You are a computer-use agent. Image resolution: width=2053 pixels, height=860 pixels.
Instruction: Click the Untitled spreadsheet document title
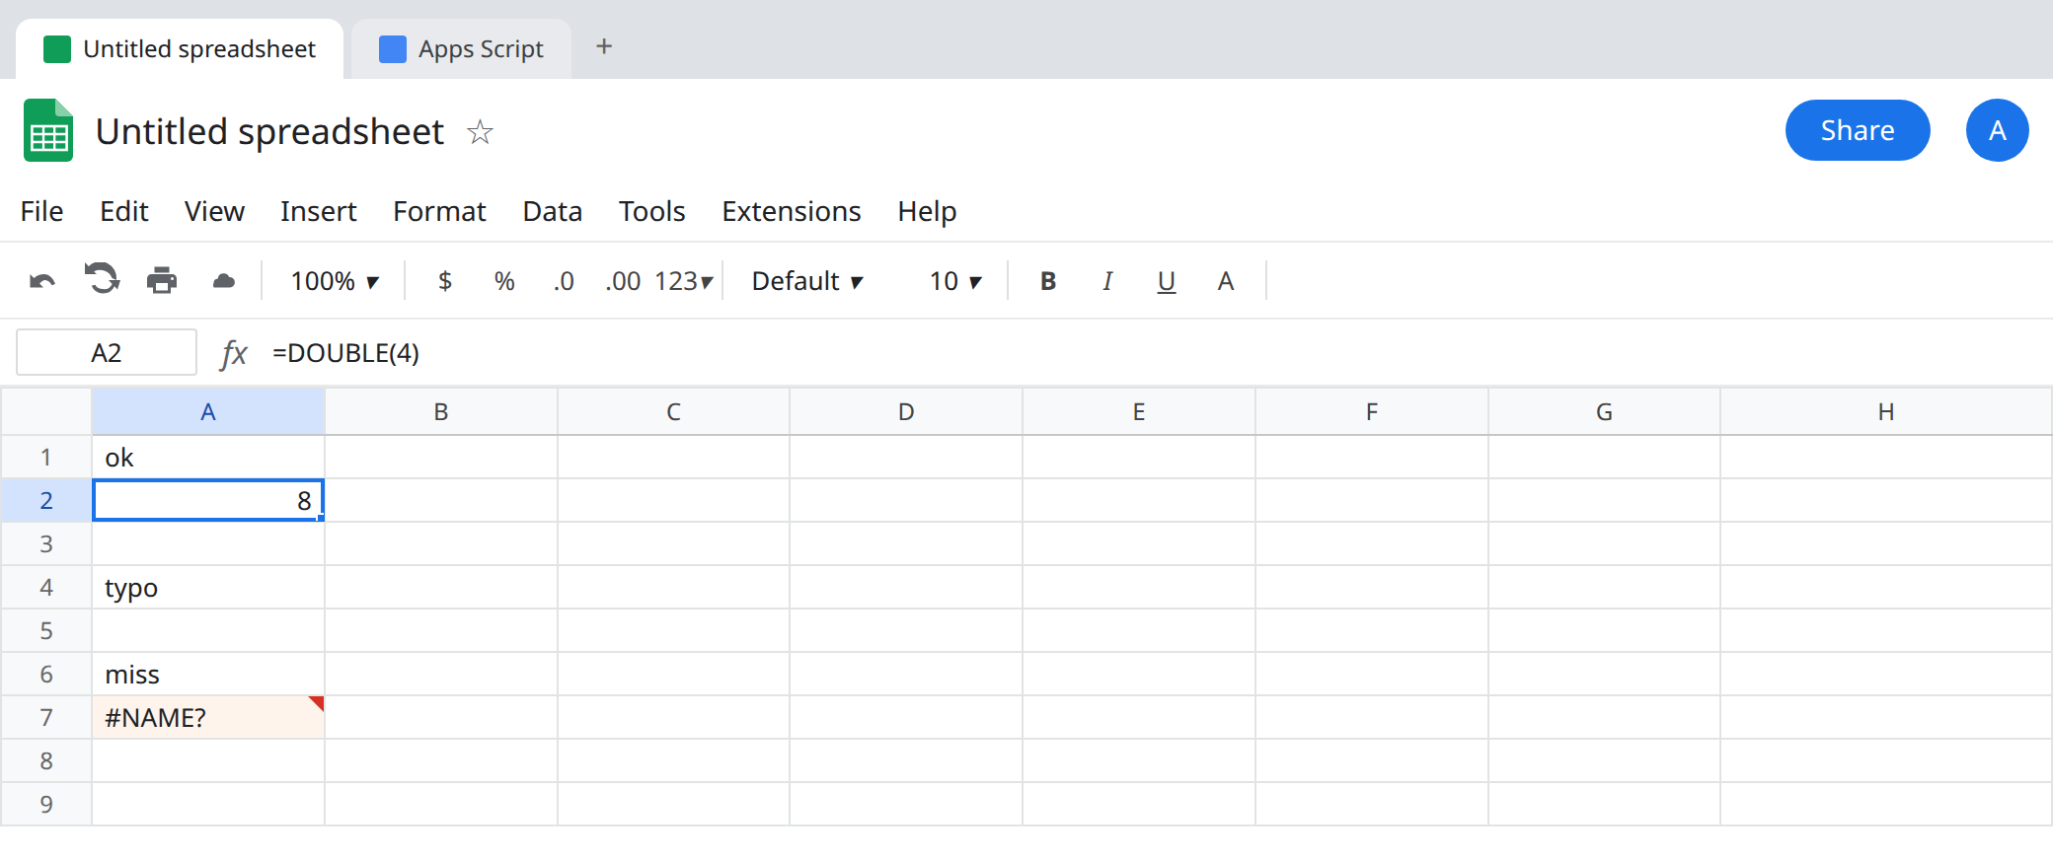(269, 131)
